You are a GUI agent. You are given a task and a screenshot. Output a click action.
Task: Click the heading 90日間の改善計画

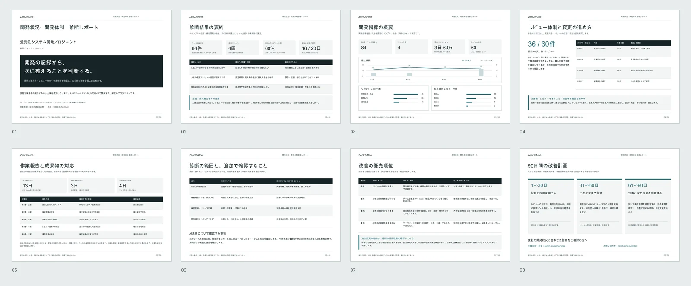coord(548,165)
